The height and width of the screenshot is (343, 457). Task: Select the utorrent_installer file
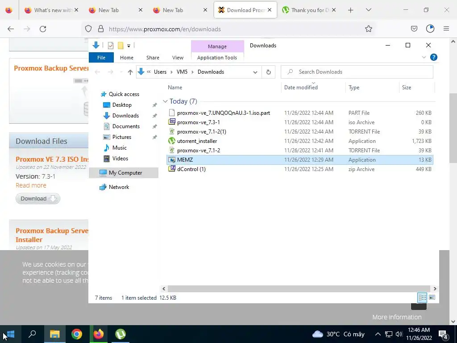300,141
